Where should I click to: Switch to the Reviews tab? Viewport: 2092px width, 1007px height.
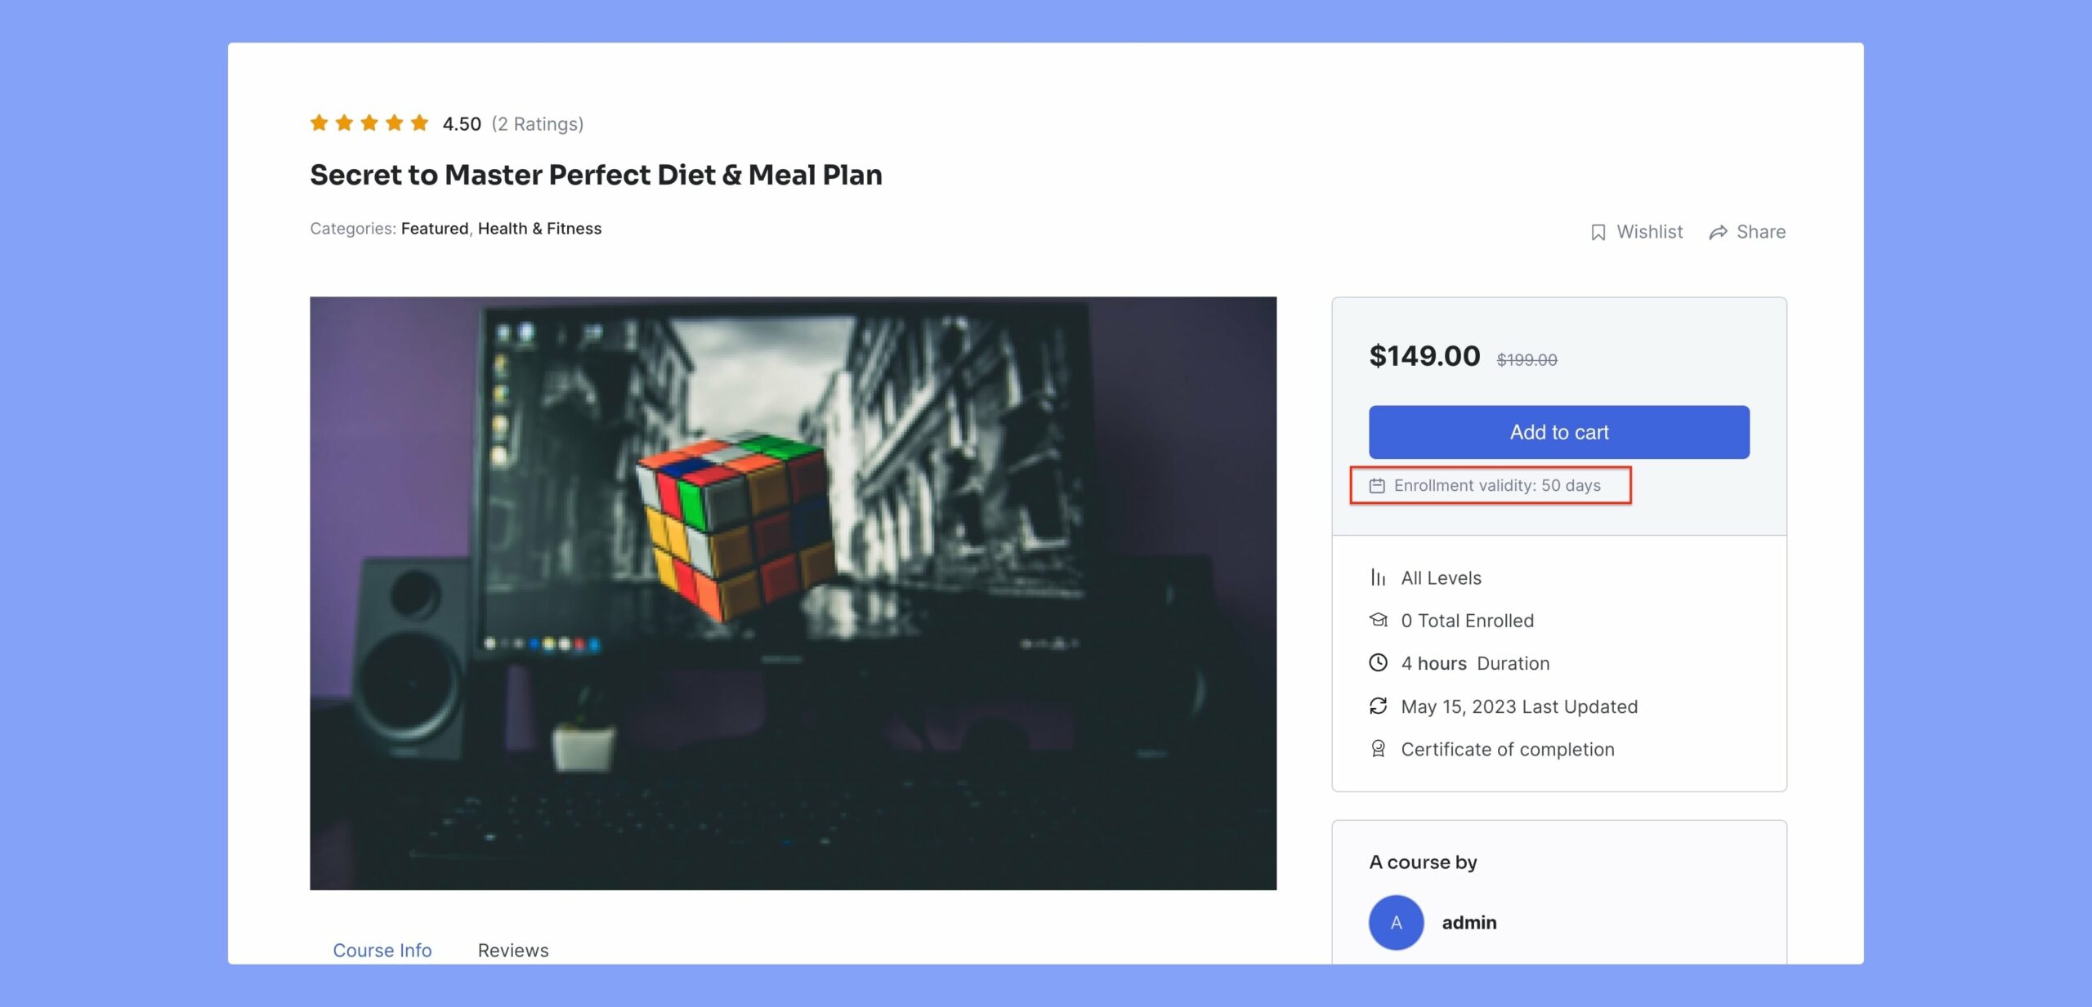(513, 950)
